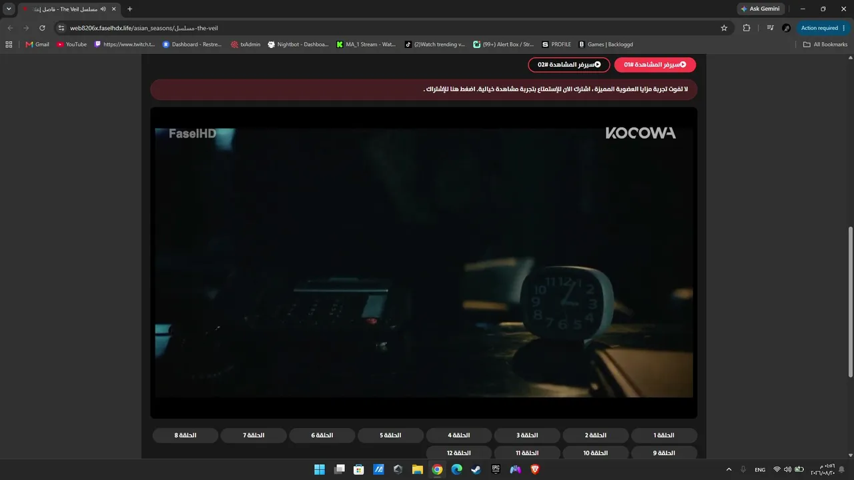Launch Microsoft Store from the taskbar

[x=358, y=469]
